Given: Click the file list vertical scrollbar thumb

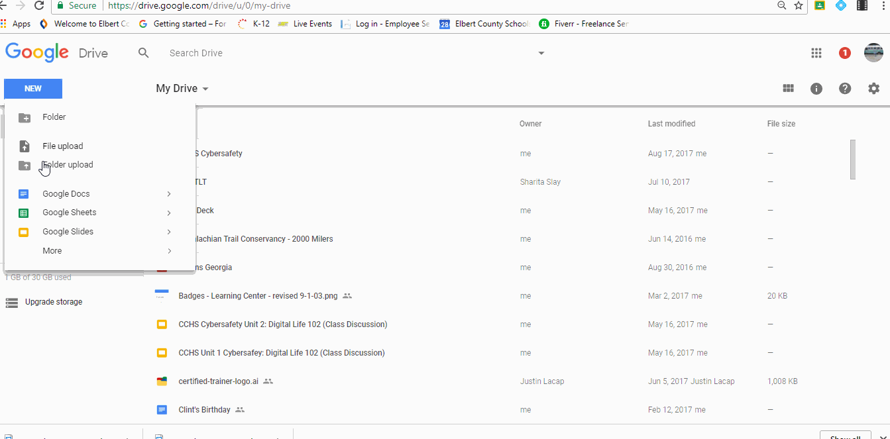Looking at the screenshot, I should pos(853,159).
